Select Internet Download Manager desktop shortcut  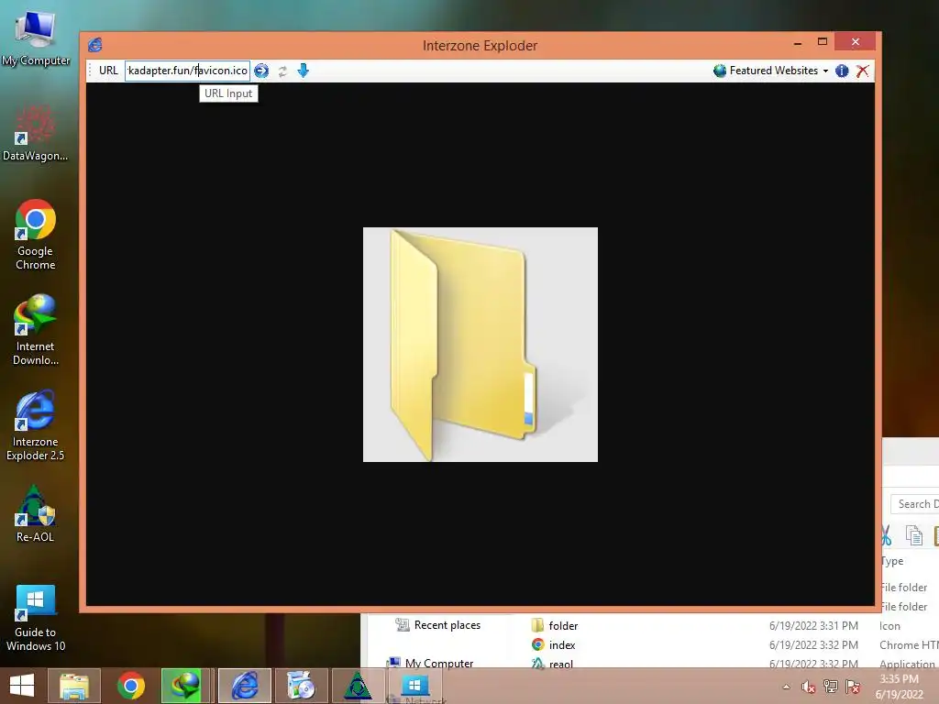(36, 330)
